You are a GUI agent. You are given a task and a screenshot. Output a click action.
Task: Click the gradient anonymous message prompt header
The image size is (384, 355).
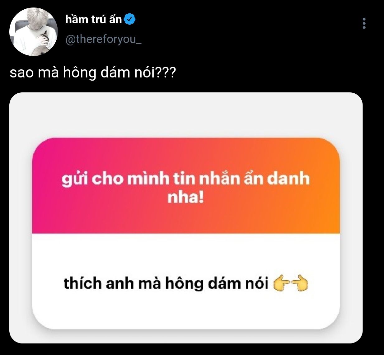tap(186, 186)
